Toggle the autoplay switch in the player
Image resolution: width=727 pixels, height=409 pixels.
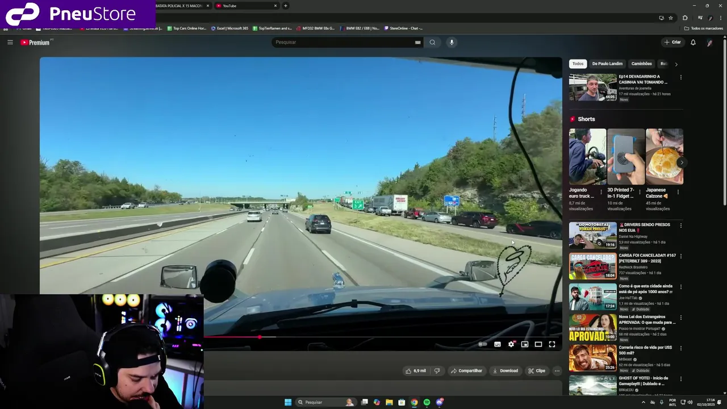pos(482,344)
